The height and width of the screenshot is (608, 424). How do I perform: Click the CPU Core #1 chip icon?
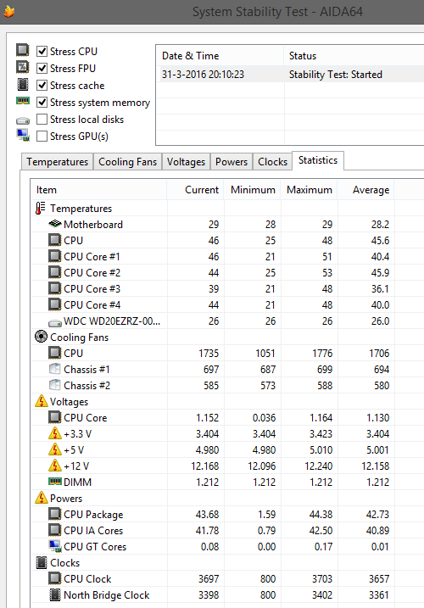pyautogui.click(x=55, y=256)
